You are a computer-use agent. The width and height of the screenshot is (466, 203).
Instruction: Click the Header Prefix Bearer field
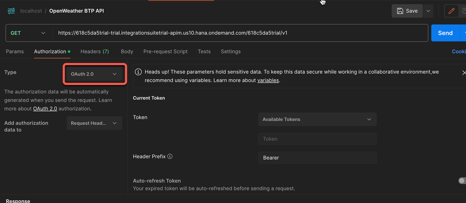pyautogui.click(x=317, y=158)
